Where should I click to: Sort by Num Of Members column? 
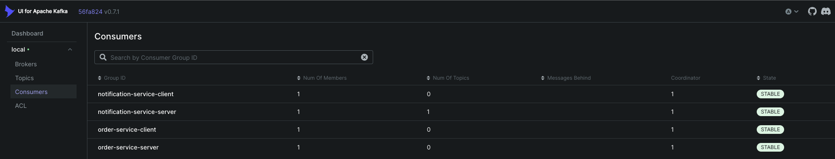[322, 78]
